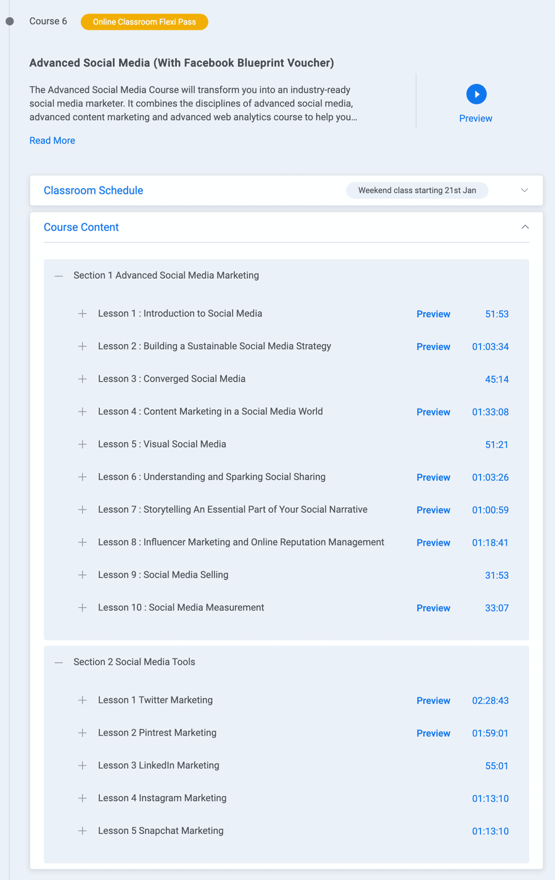Expand Lesson 10 Social Media Measurement plus

(x=82, y=608)
